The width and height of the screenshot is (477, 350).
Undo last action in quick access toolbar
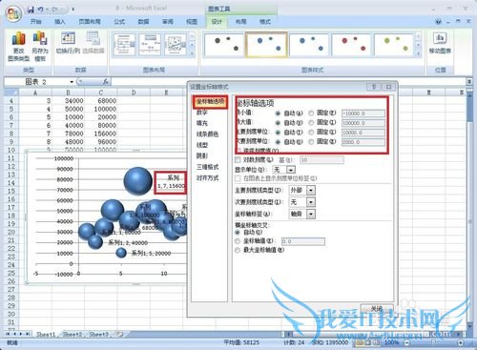tap(41, 10)
